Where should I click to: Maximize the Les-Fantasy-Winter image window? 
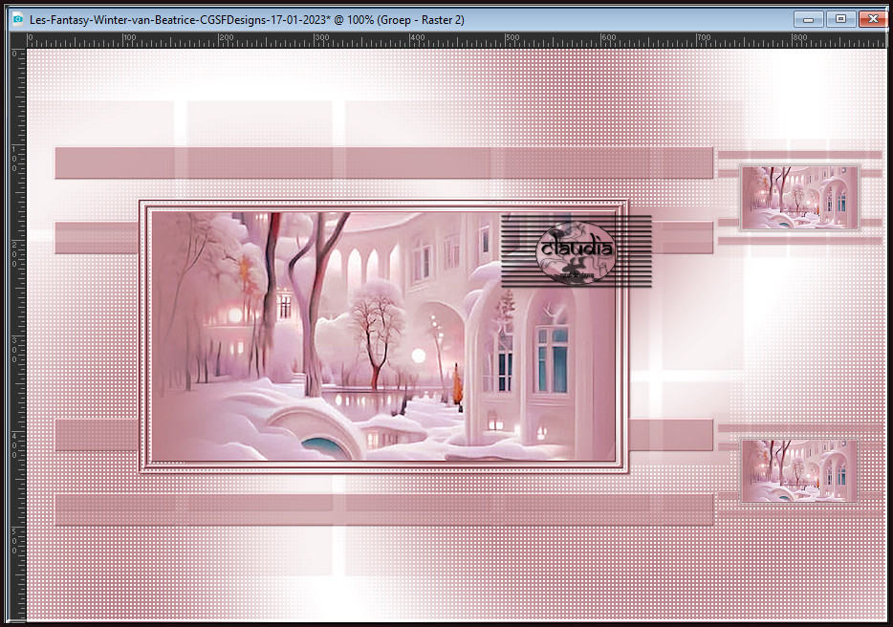click(840, 19)
